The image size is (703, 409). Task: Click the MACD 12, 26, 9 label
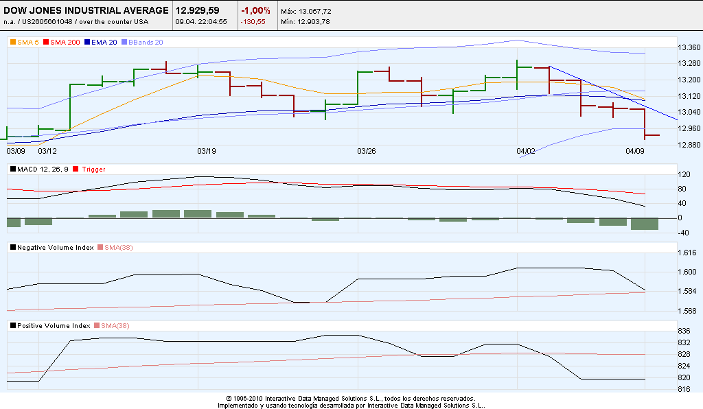[43, 169]
